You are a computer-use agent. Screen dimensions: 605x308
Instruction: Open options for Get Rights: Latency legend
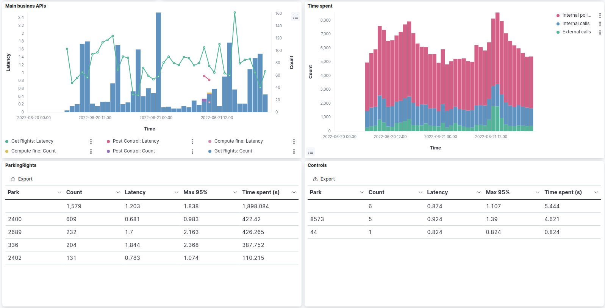coord(91,141)
